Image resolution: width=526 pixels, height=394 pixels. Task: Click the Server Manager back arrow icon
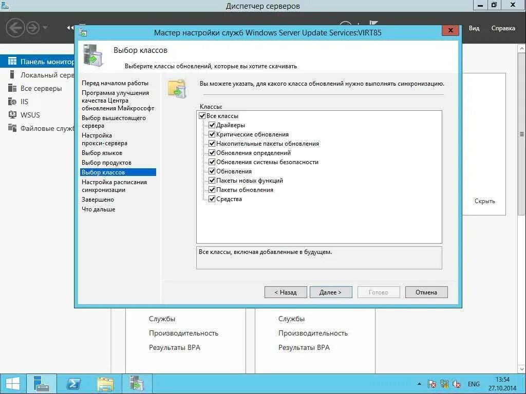[x=15, y=28]
